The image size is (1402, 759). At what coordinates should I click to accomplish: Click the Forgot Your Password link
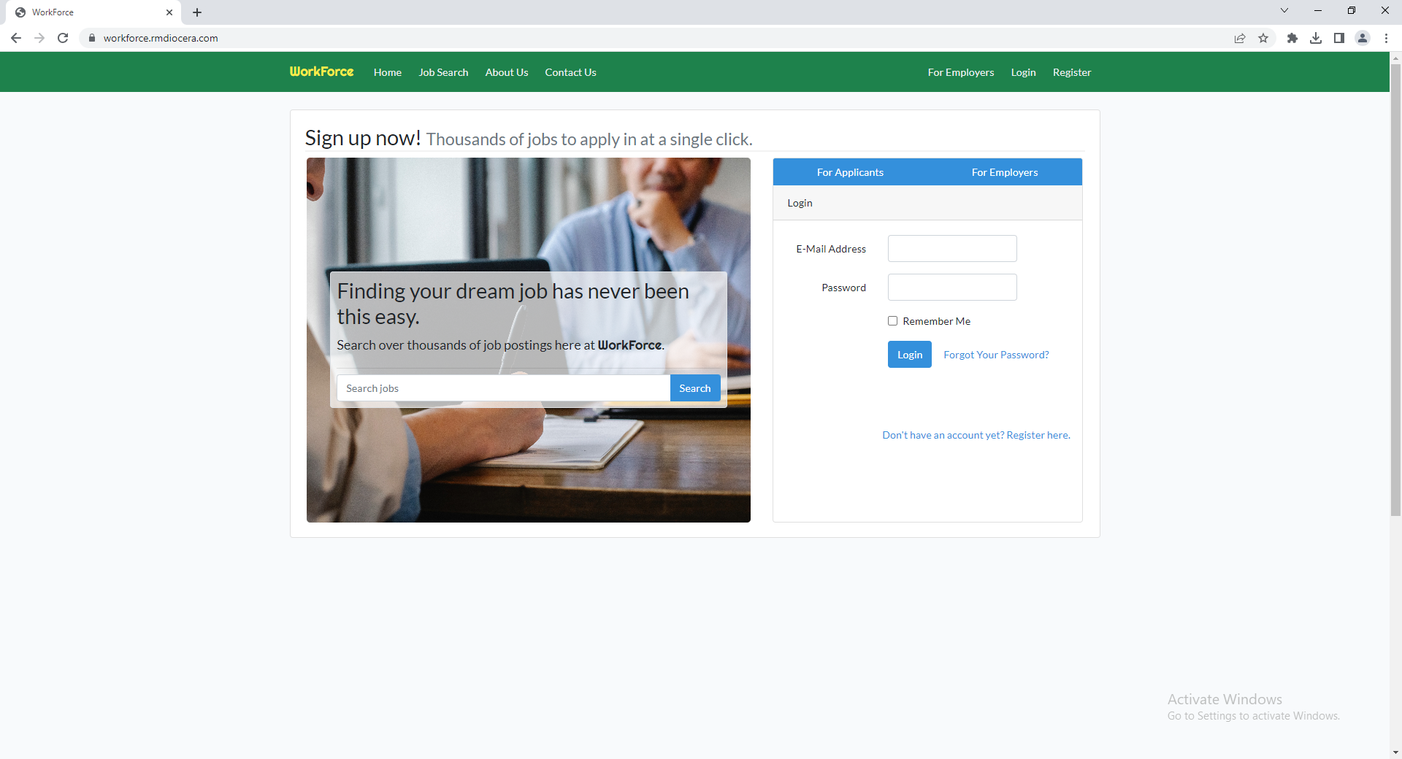coord(996,355)
